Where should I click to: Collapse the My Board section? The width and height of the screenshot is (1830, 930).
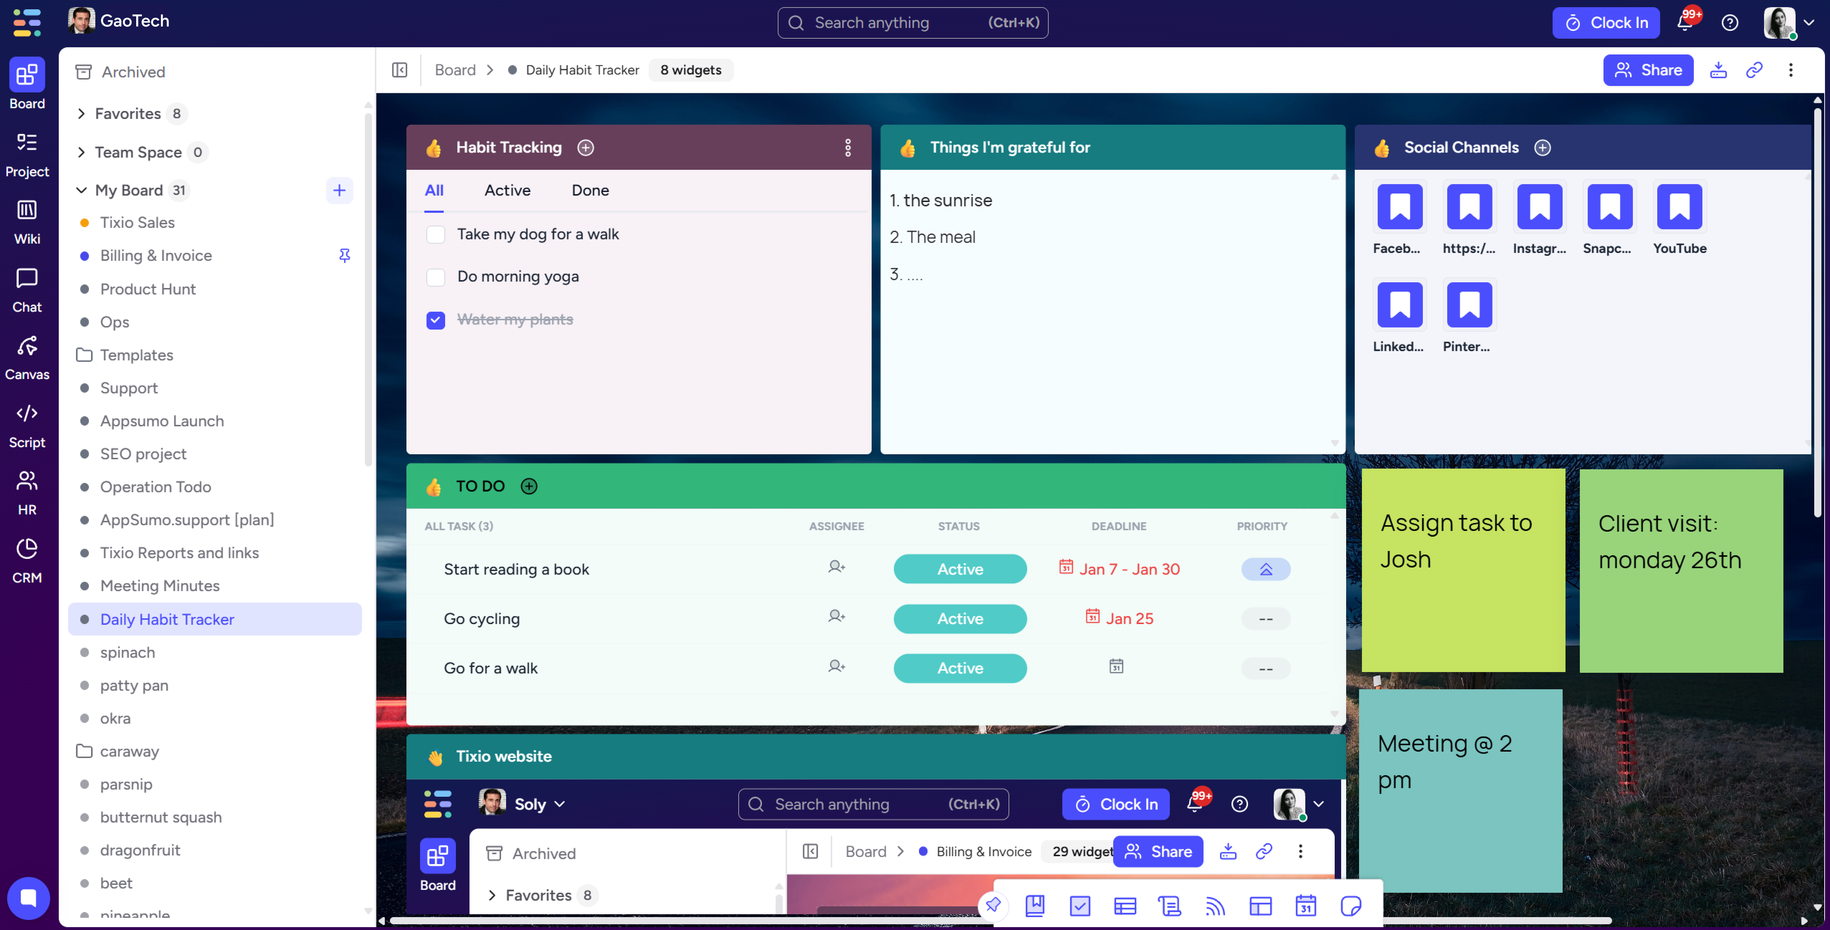pyautogui.click(x=81, y=190)
